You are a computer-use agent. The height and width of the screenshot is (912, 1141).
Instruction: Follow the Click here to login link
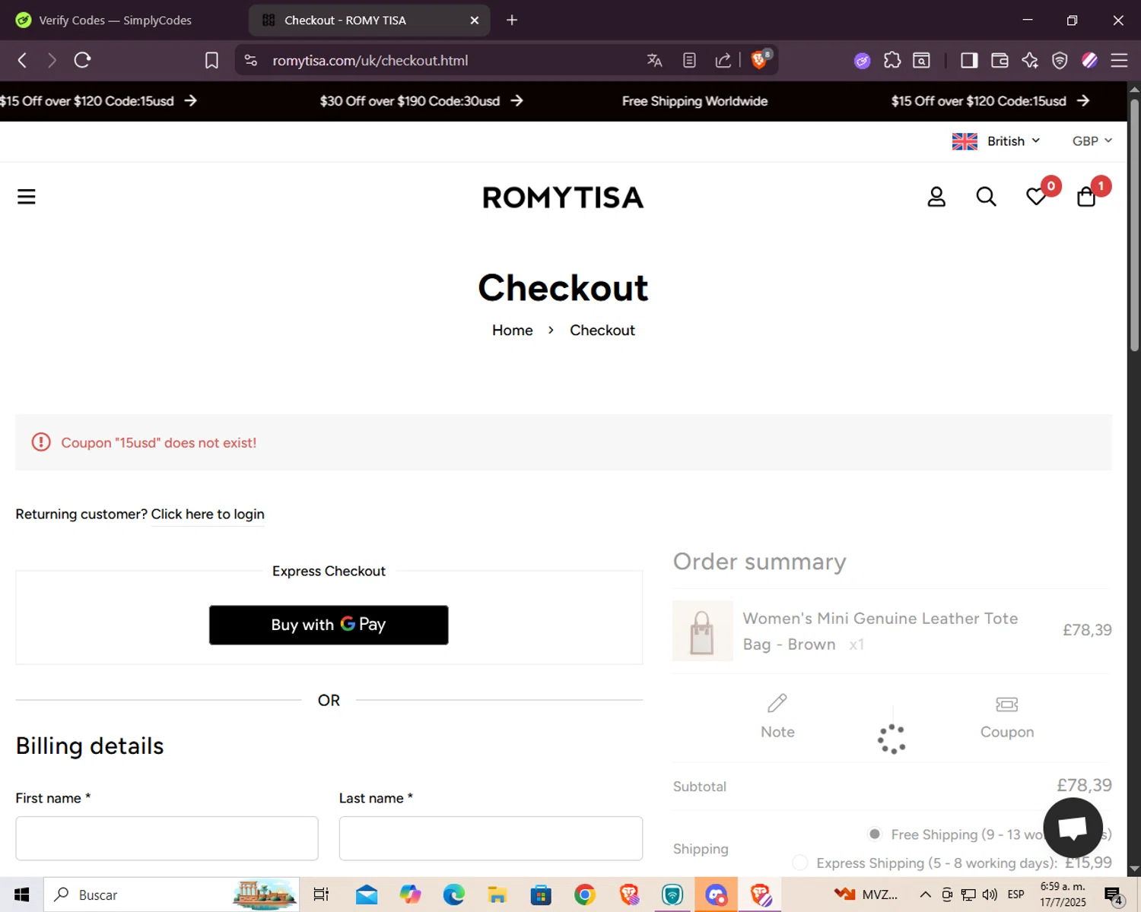point(208,515)
